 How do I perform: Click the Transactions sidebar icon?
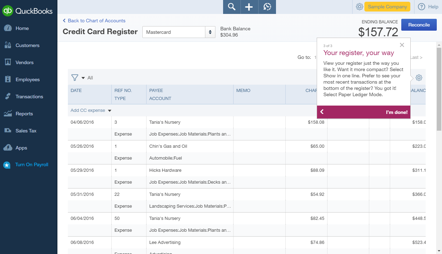pyautogui.click(x=8, y=97)
